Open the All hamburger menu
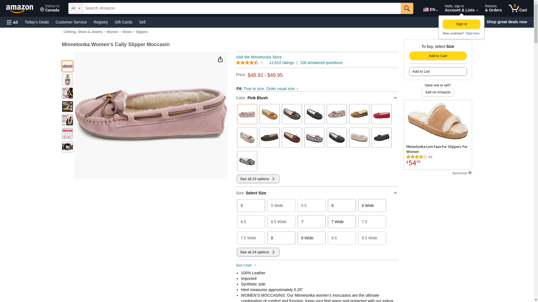The image size is (538, 302). click(12, 22)
